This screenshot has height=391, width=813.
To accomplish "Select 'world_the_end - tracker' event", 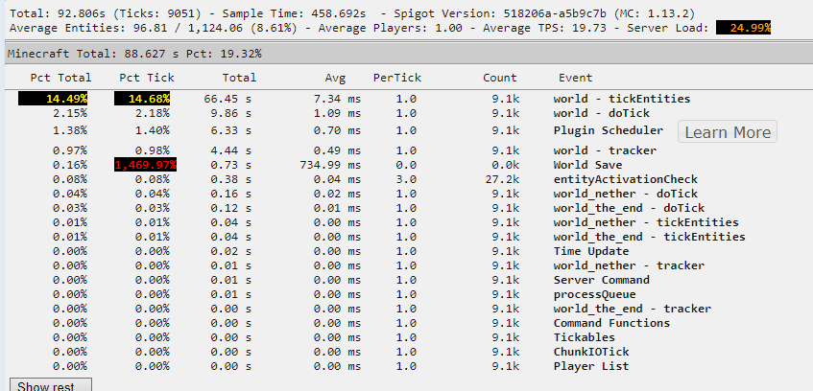I will click(x=632, y=309).
